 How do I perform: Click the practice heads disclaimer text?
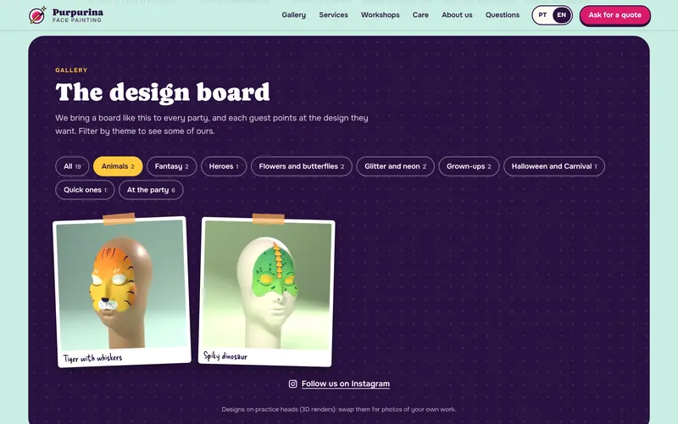338,410
